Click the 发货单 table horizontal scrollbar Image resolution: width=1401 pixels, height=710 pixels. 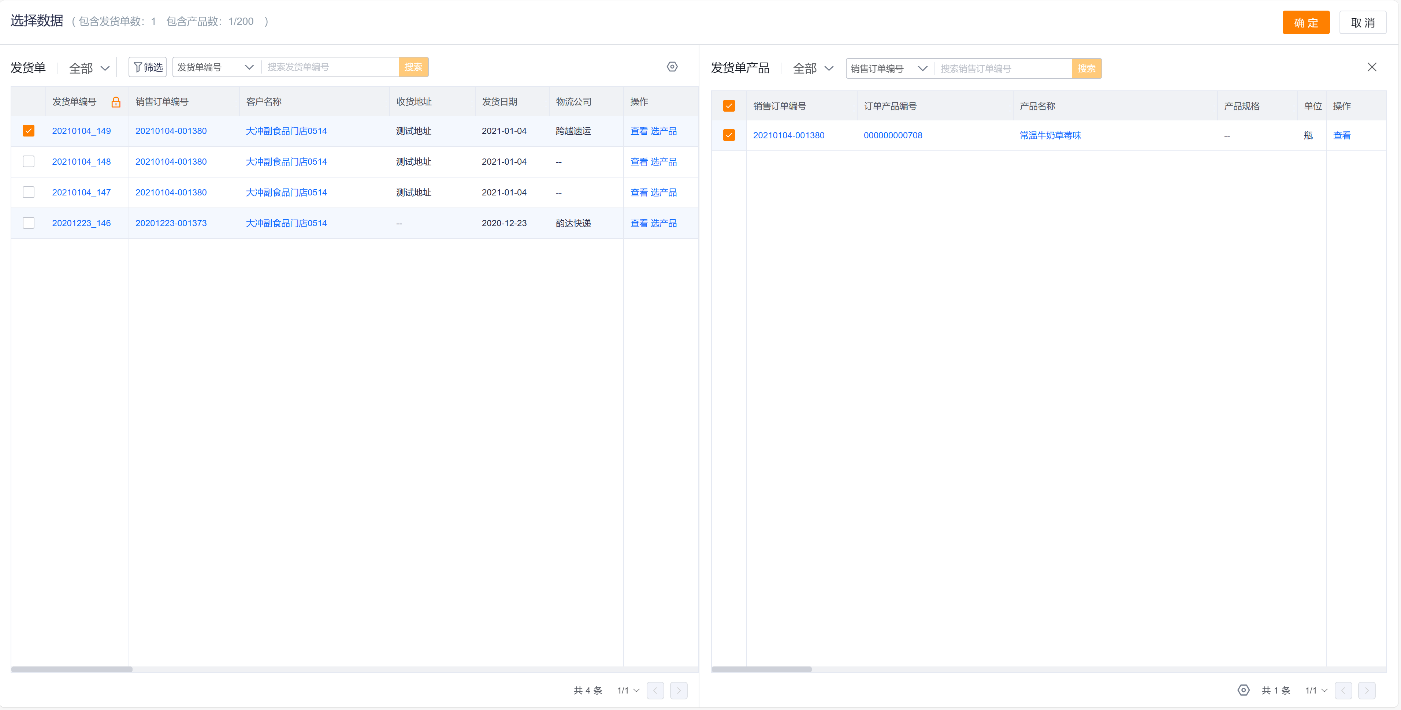click(x=72, y=669)
